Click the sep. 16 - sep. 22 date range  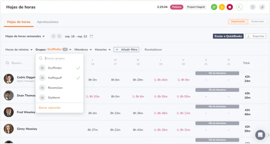pyautogui.click(x=76, y=36)
